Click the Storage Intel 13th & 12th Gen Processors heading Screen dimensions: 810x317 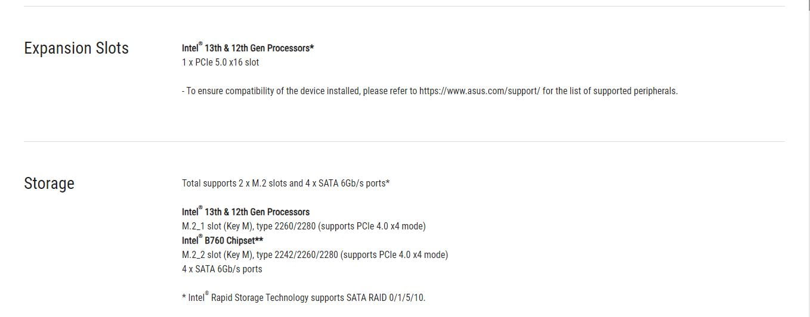[x=246, y=212]
